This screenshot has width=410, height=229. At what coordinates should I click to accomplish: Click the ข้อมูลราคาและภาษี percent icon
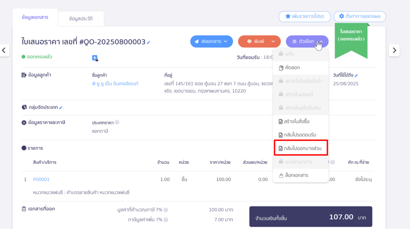click(24, 123)
